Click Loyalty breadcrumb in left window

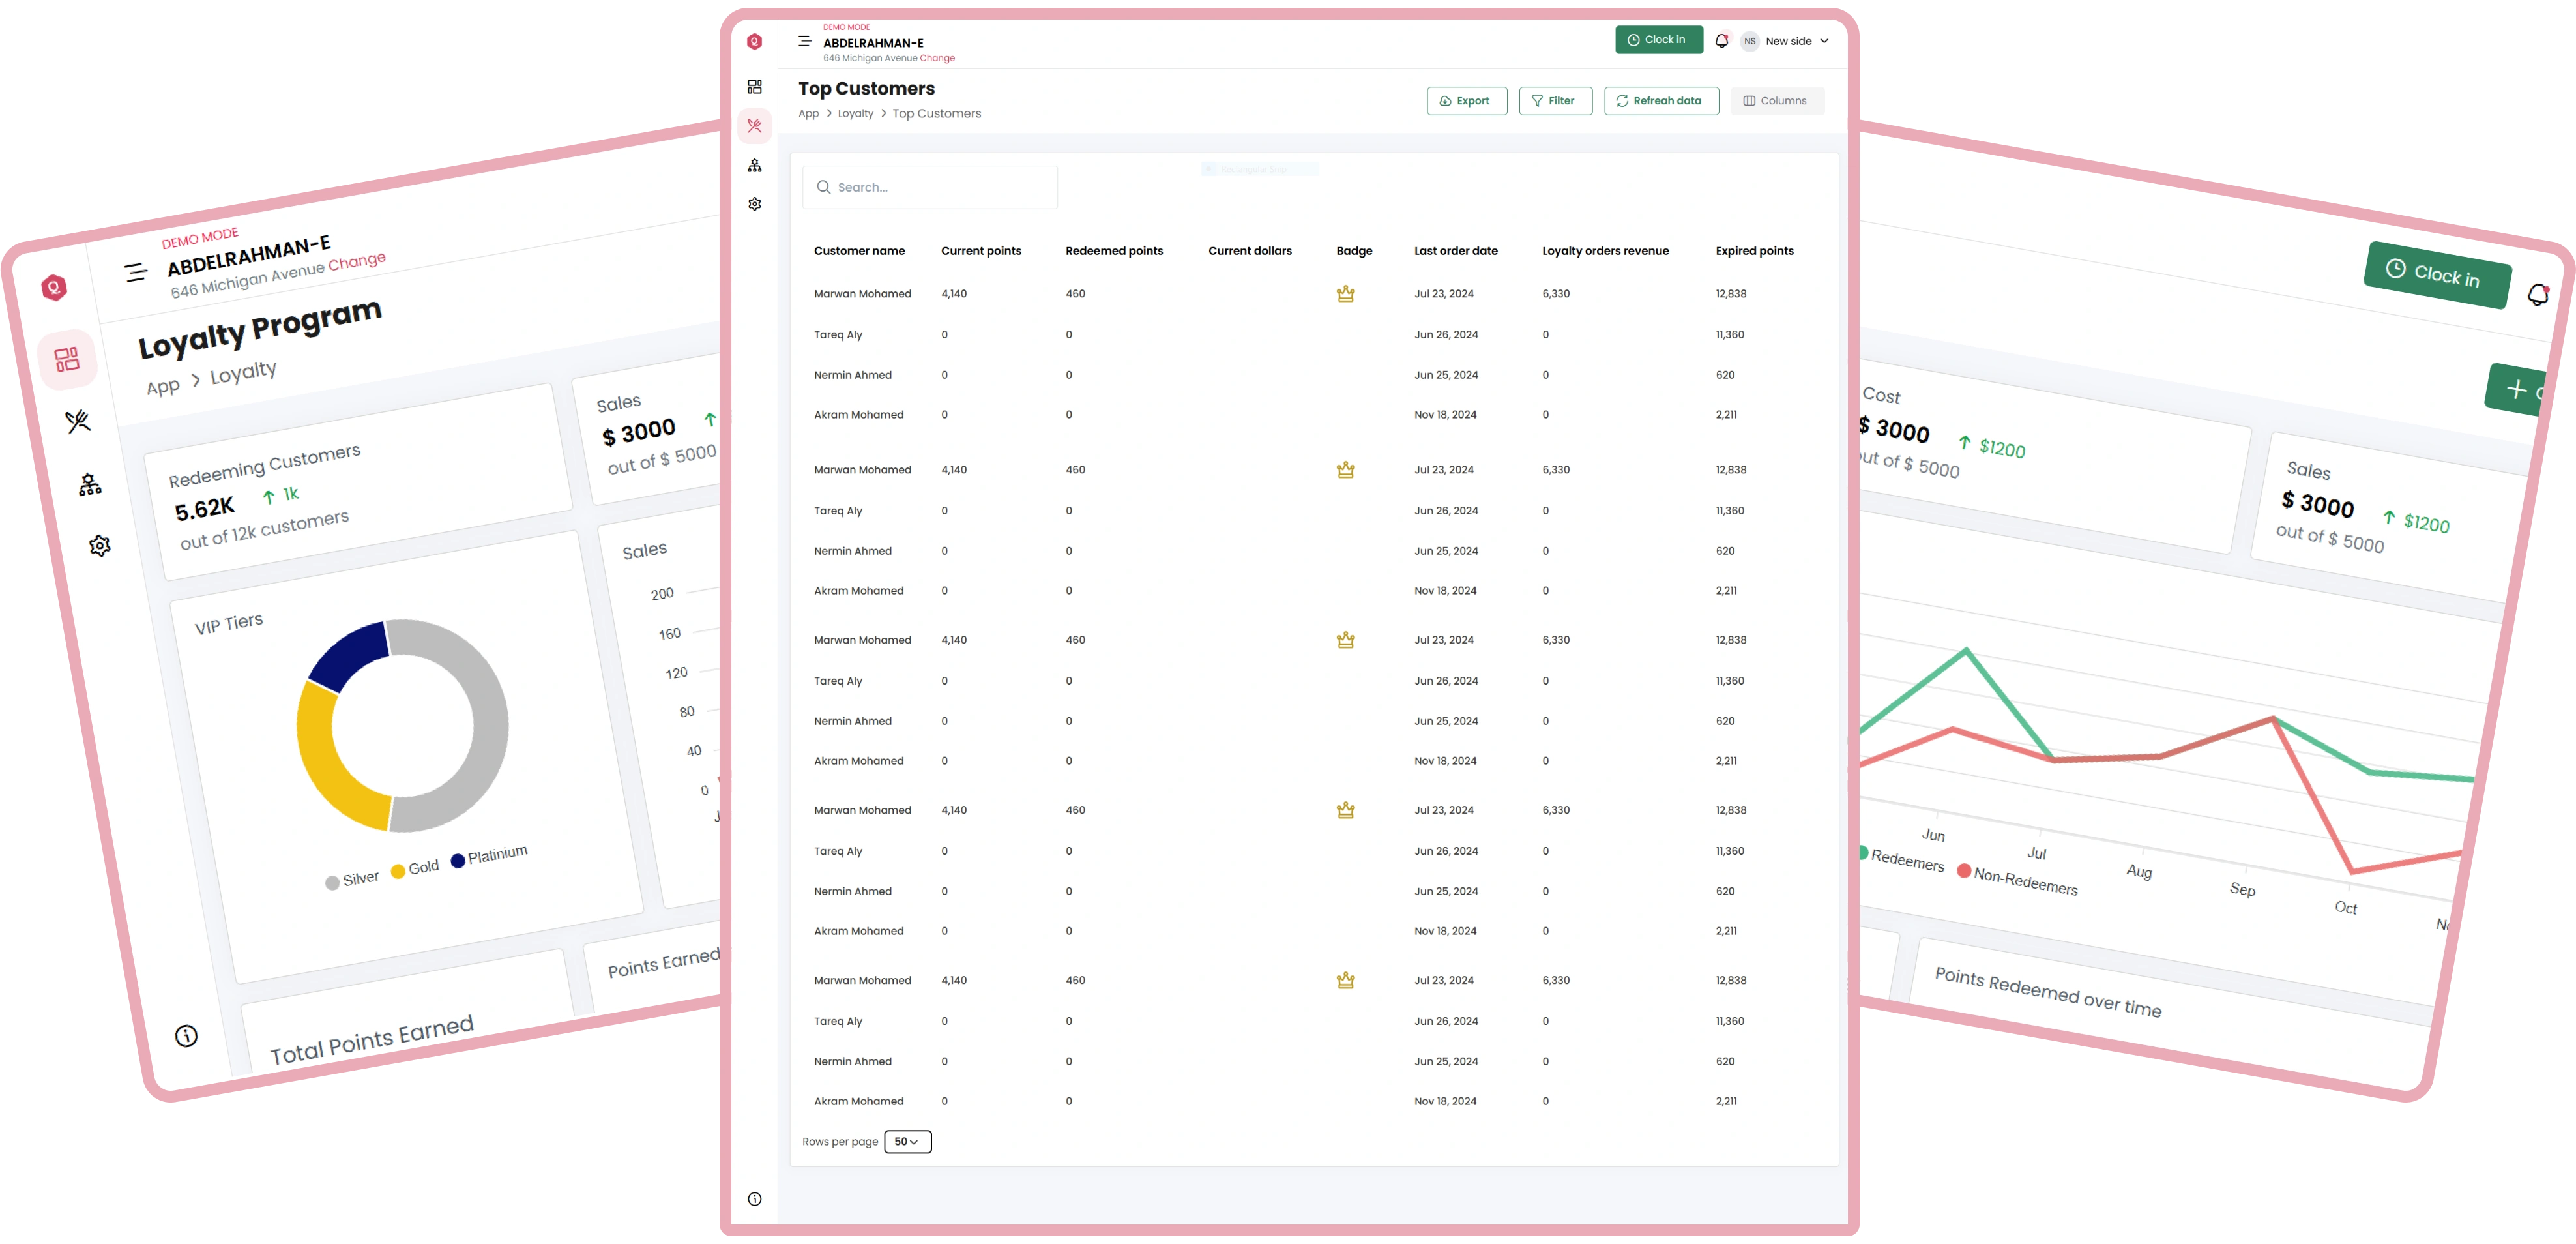click(243, 373)
